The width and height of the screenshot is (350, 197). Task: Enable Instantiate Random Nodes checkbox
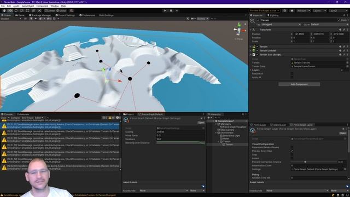292,147
